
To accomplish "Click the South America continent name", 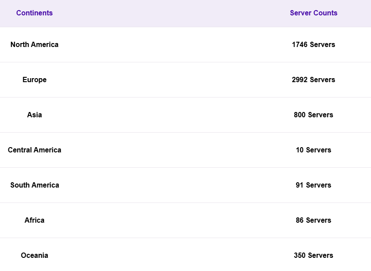I will coord(34,185).
